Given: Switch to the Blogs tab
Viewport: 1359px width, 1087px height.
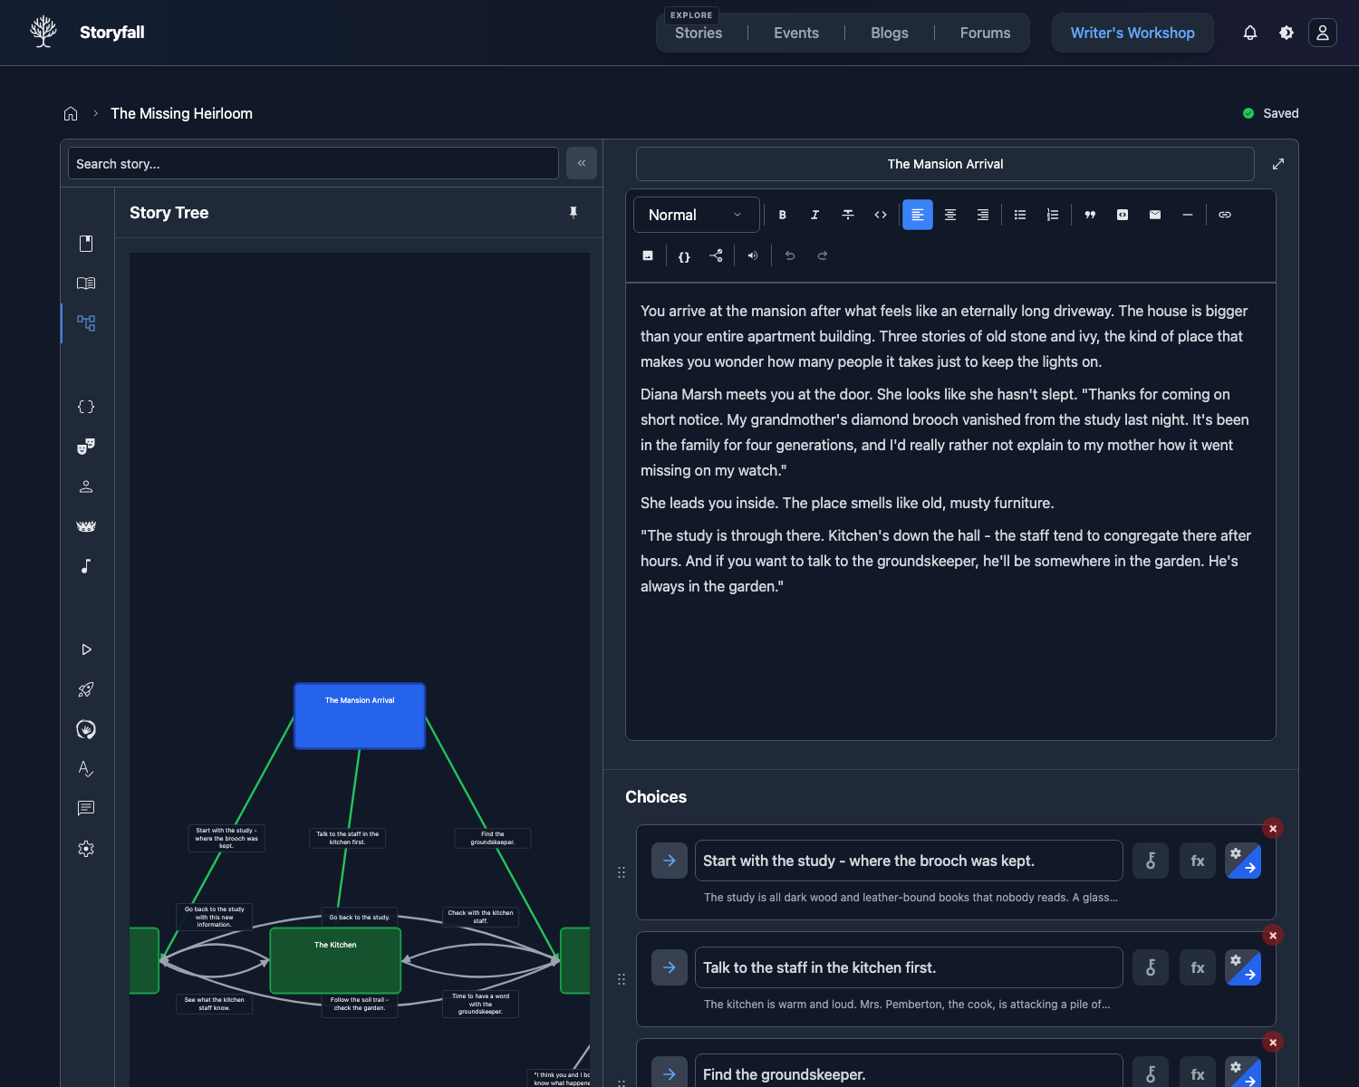Looking at the screenshot, I should click(889, 33).
